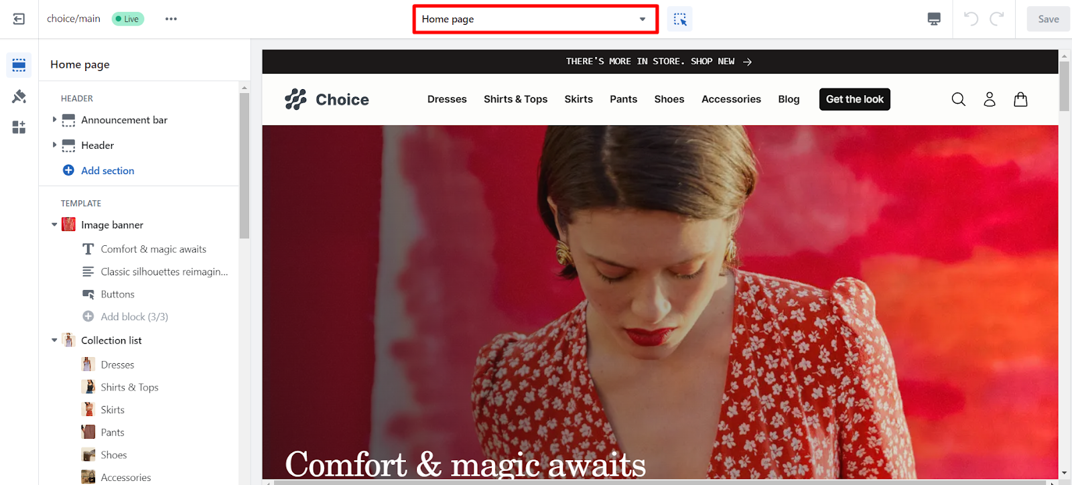The image size is (1072, 485).
Task: Click the exit editor icon
Action: (19, 19)
